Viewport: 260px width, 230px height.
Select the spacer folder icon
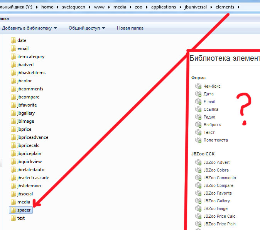(13, 210)
